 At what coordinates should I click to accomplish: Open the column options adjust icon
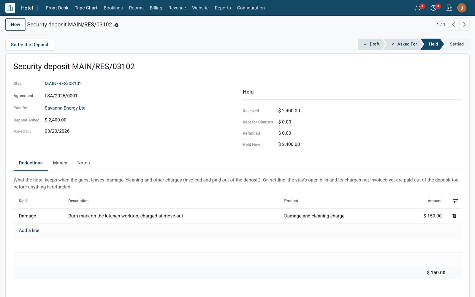[455, 201]
